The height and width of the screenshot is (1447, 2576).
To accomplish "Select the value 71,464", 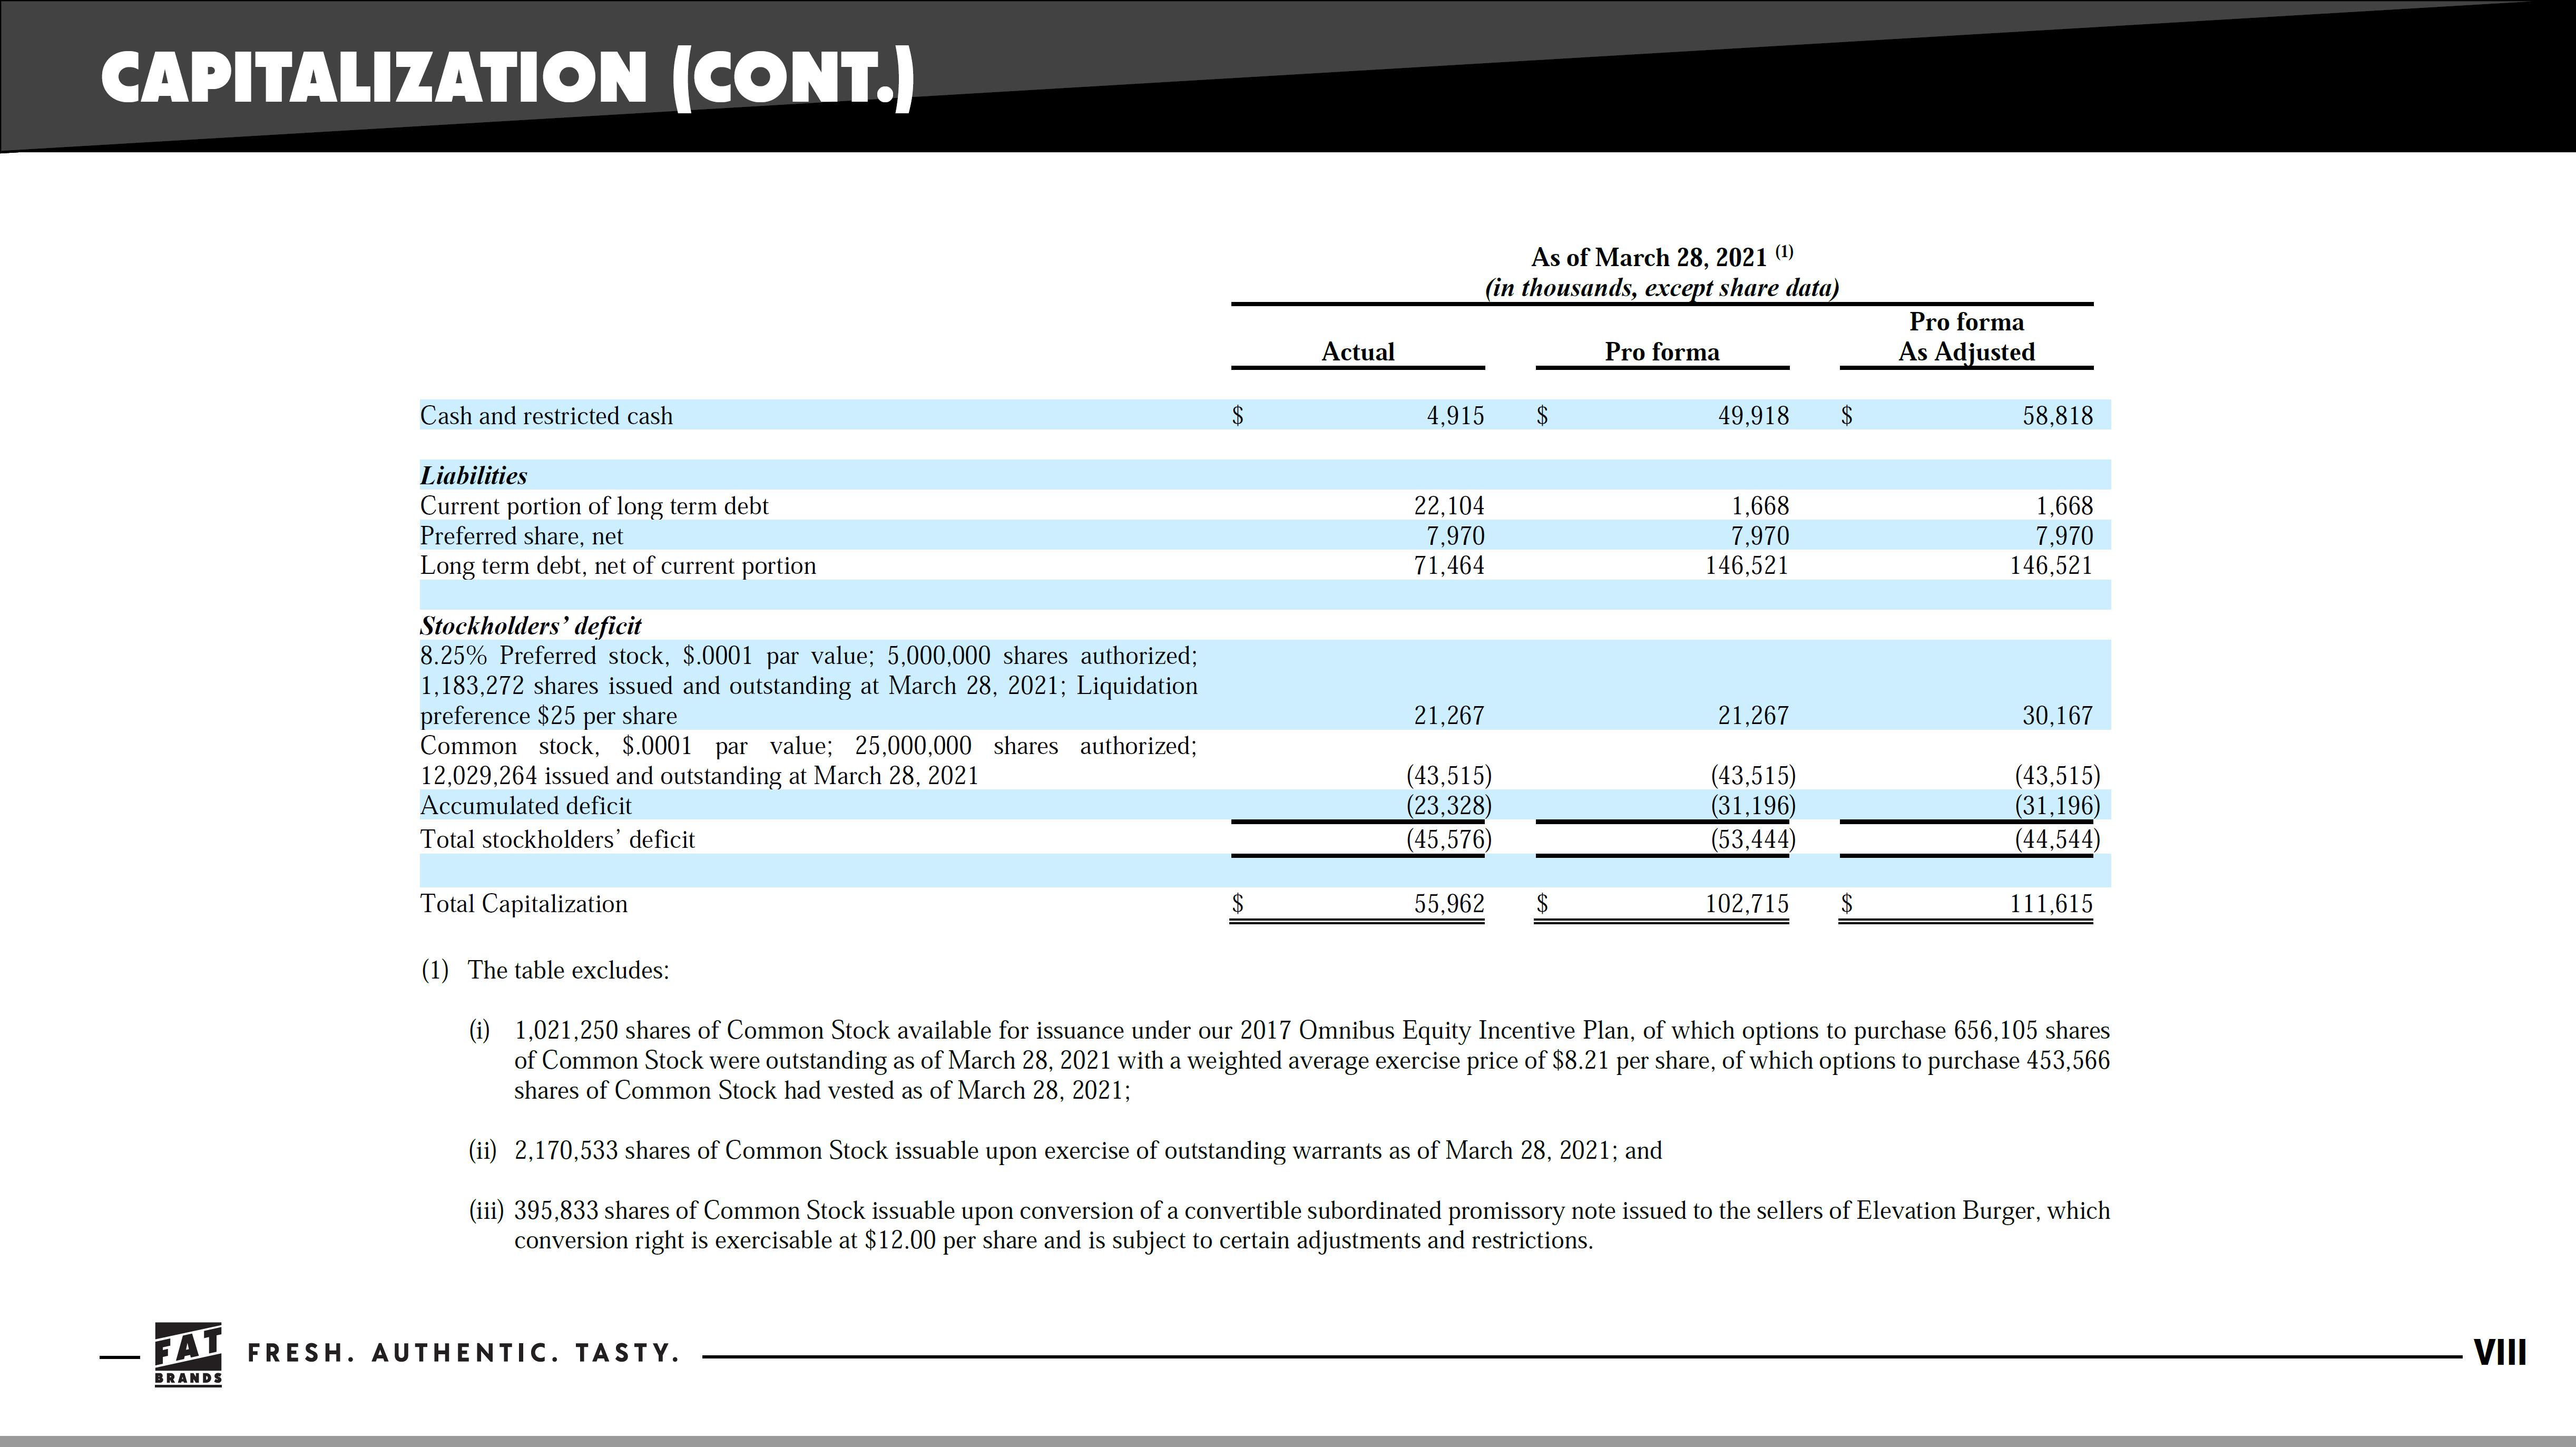I will 1449,566.
